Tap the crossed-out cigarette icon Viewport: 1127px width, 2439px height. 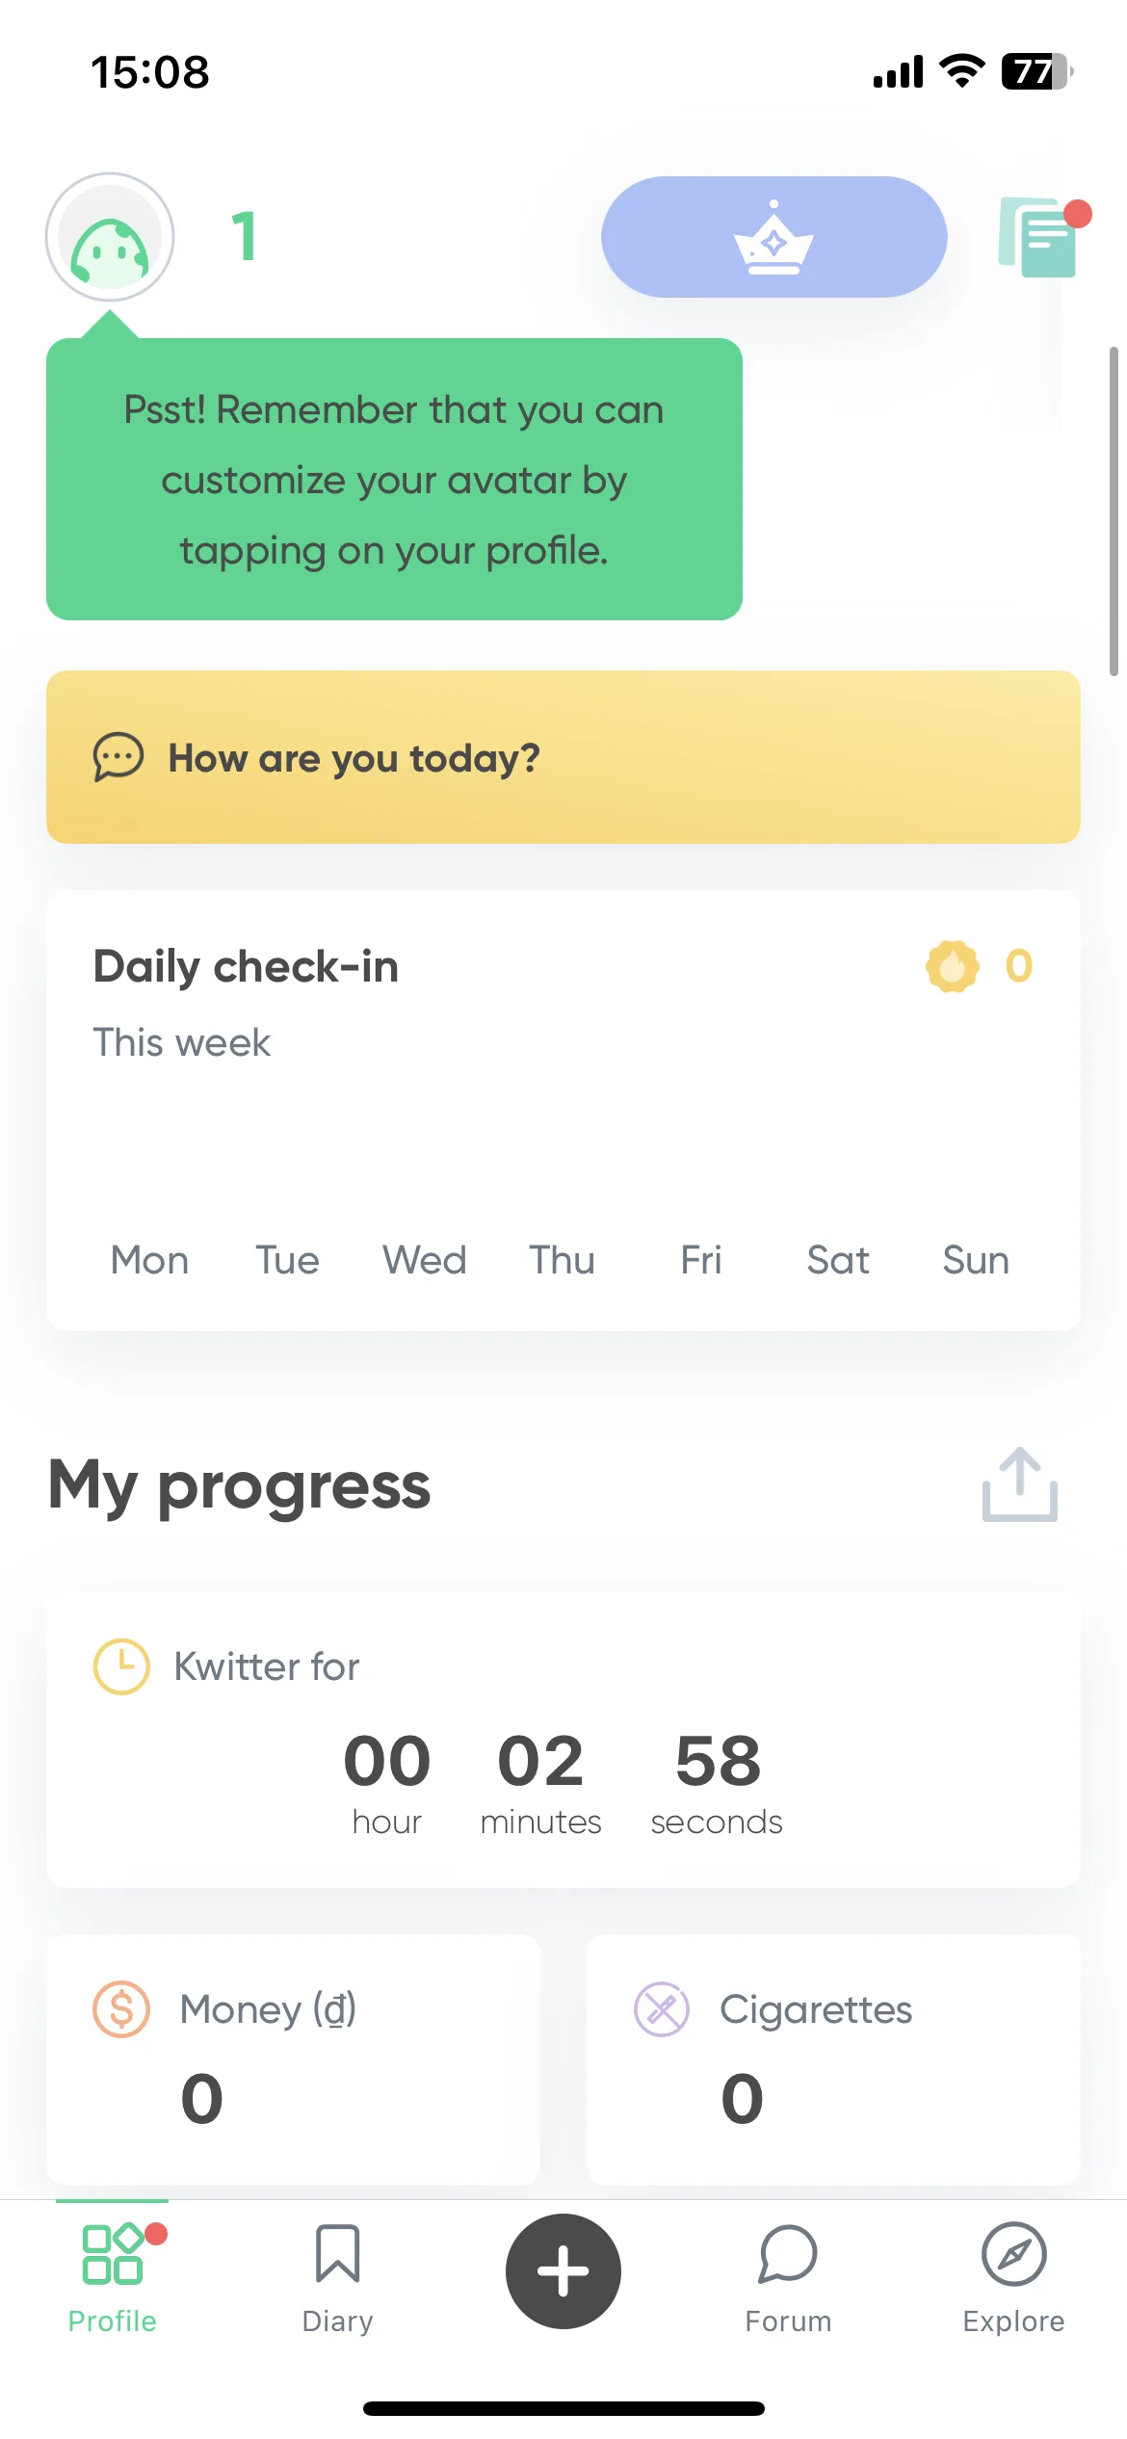pyautogui.click(x=662, y=2009)
